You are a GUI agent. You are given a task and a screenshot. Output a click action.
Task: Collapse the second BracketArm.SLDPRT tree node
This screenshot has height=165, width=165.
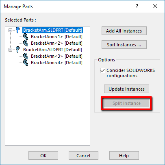click(x=10, y=50)
